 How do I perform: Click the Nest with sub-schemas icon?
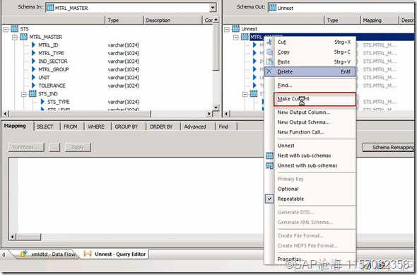[x=269, y=156]
